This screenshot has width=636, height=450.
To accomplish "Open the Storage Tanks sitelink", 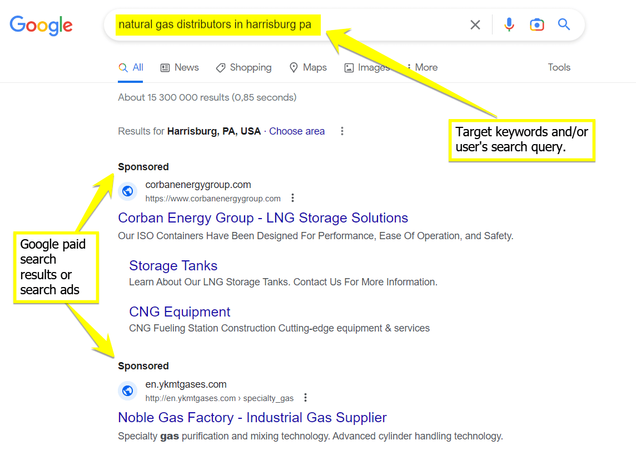I will pos(173,266).
